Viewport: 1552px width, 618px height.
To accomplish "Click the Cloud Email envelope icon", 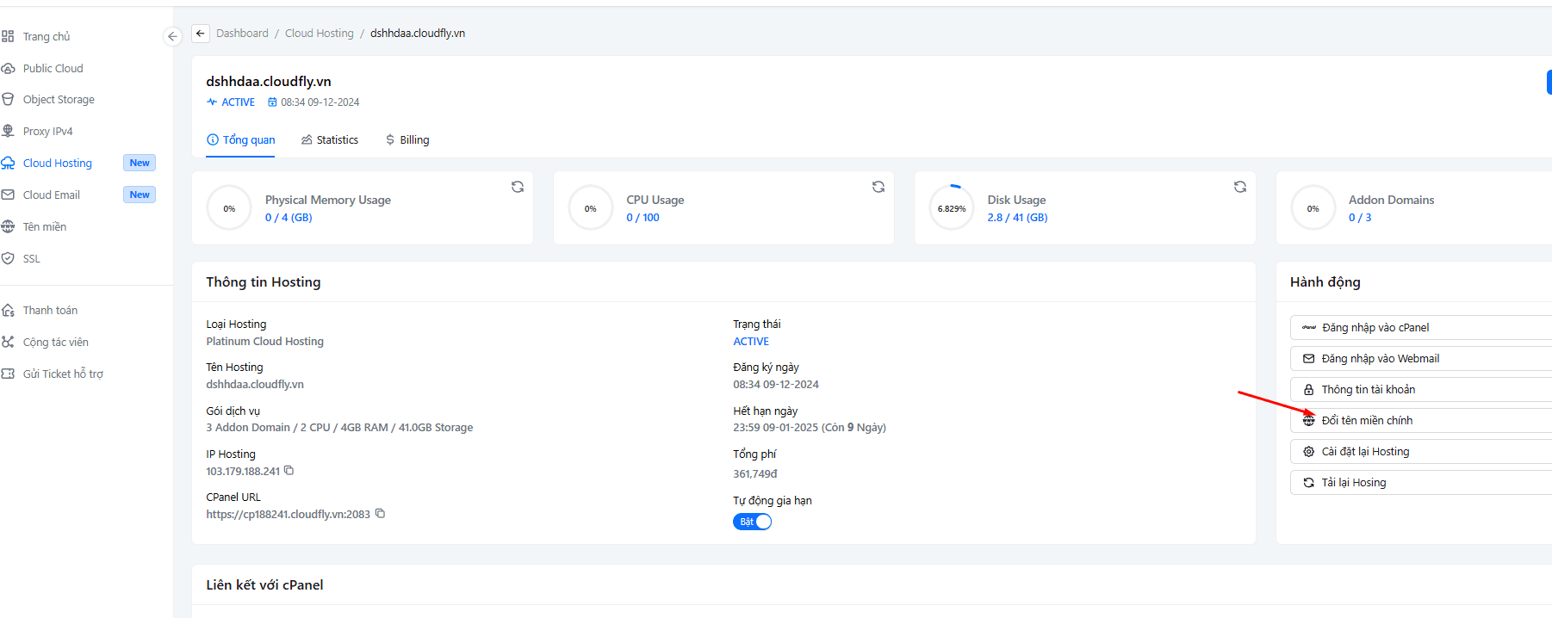I will coord(8,195).
